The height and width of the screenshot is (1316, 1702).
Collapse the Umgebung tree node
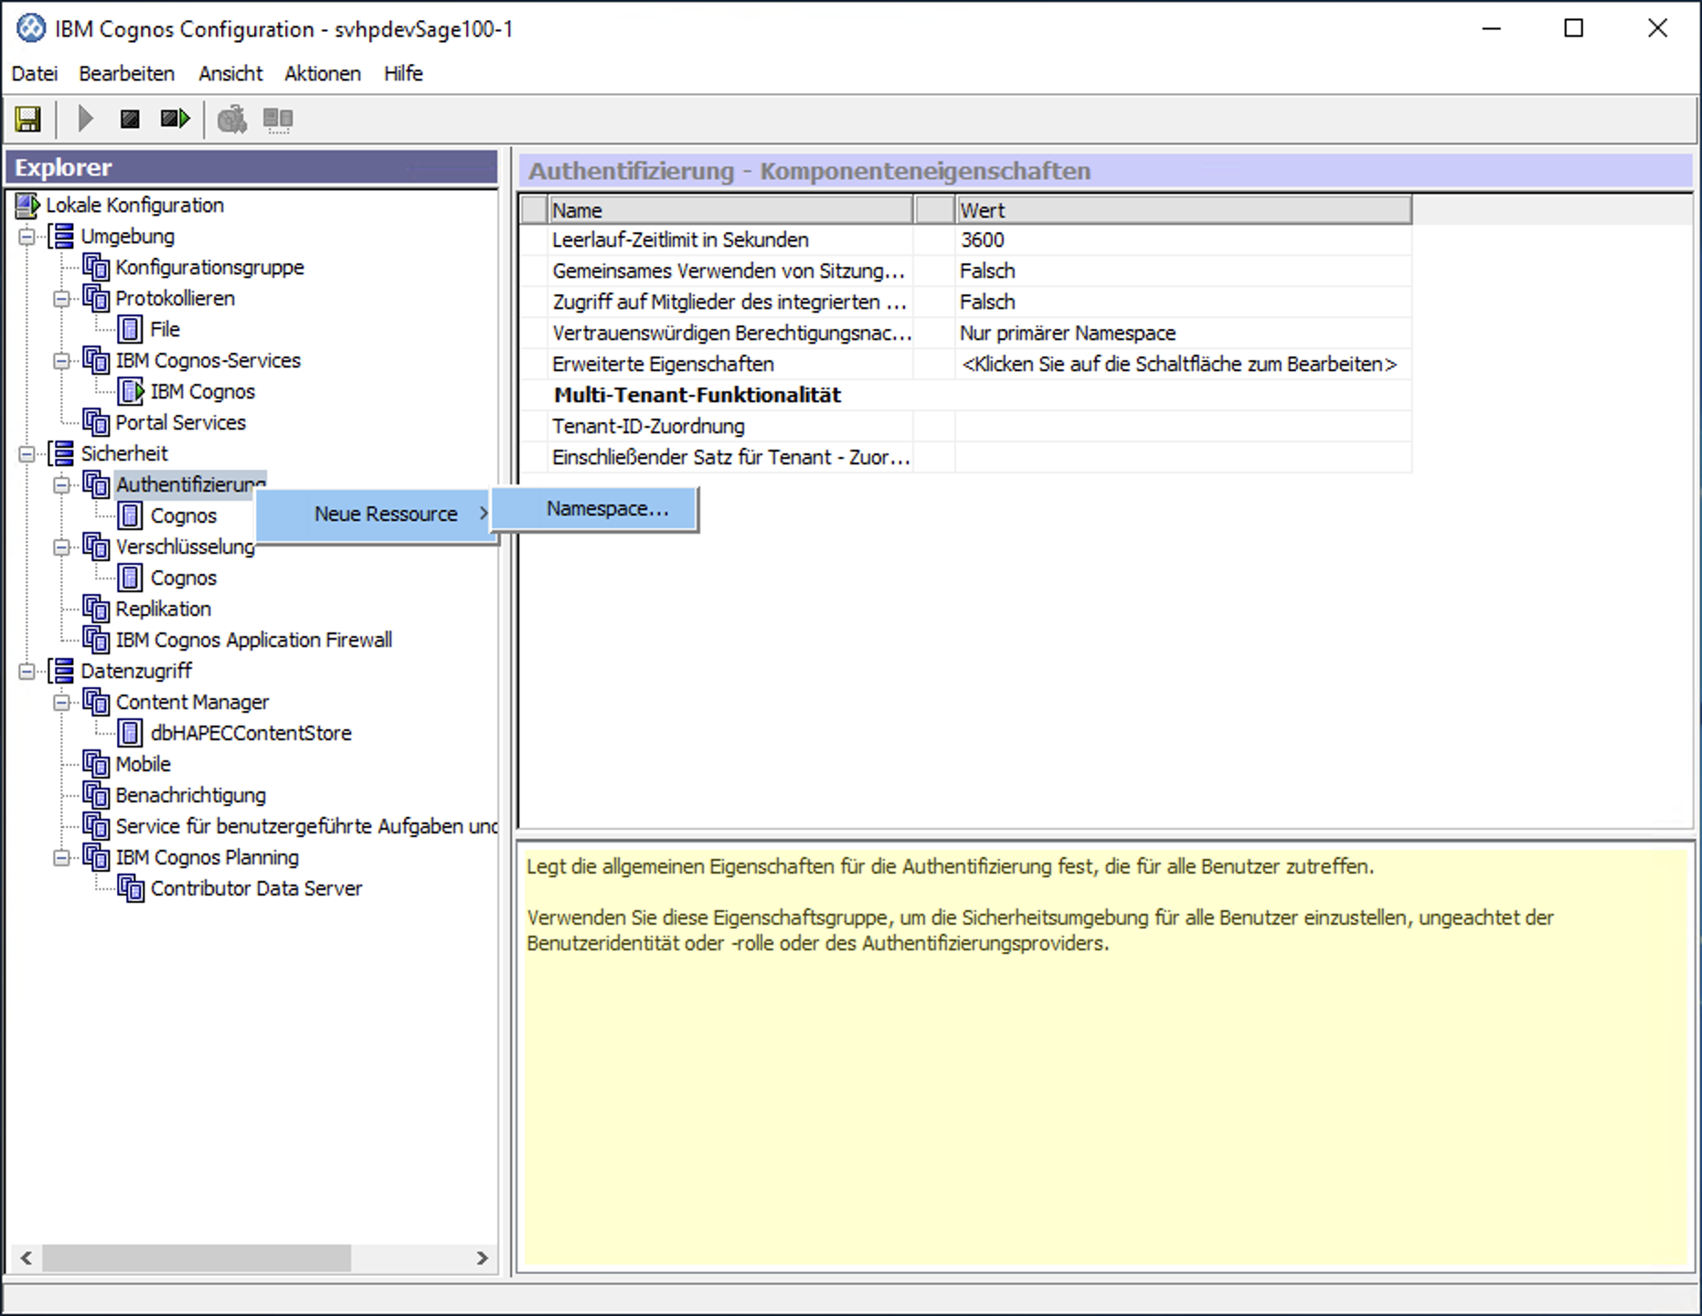coord(27,237)
